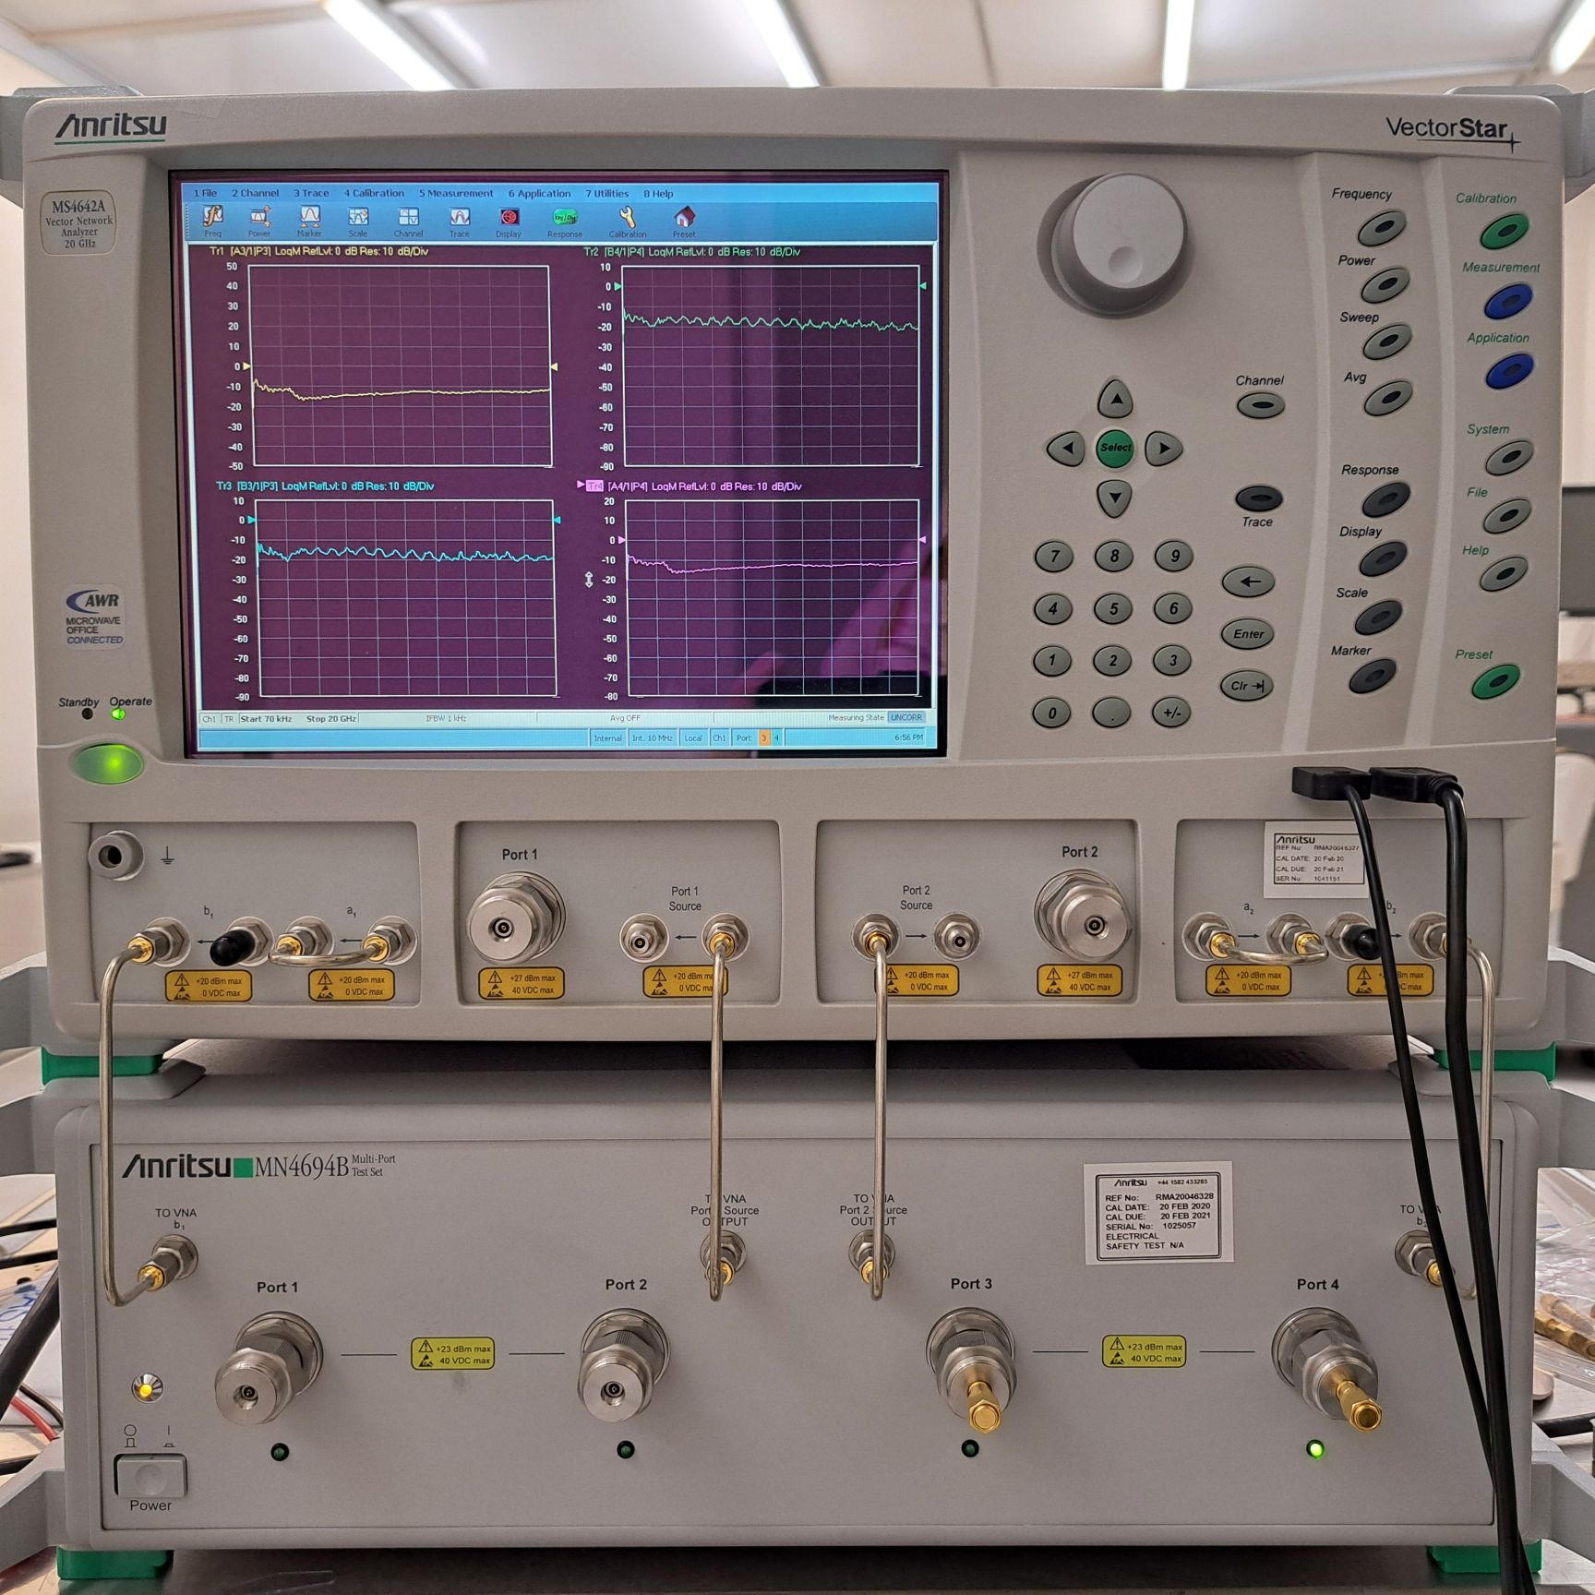Click the Frequency hardware button
This screenshot has width=1595, height=1595.
tap(1383, 227)
